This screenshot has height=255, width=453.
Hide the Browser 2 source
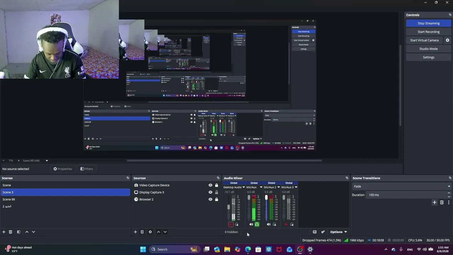tap(210, 199)
